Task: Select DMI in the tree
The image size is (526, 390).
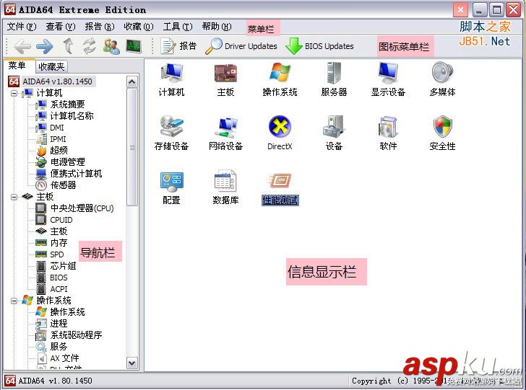Action: (x=50, y=128)
